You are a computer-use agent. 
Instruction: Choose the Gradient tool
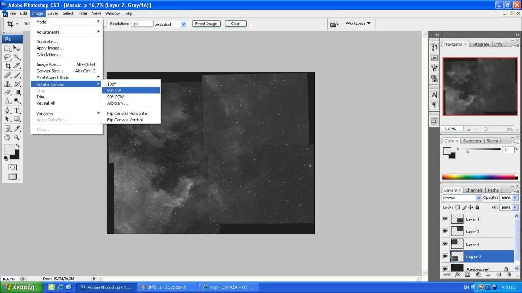click(x=17, y=92)
